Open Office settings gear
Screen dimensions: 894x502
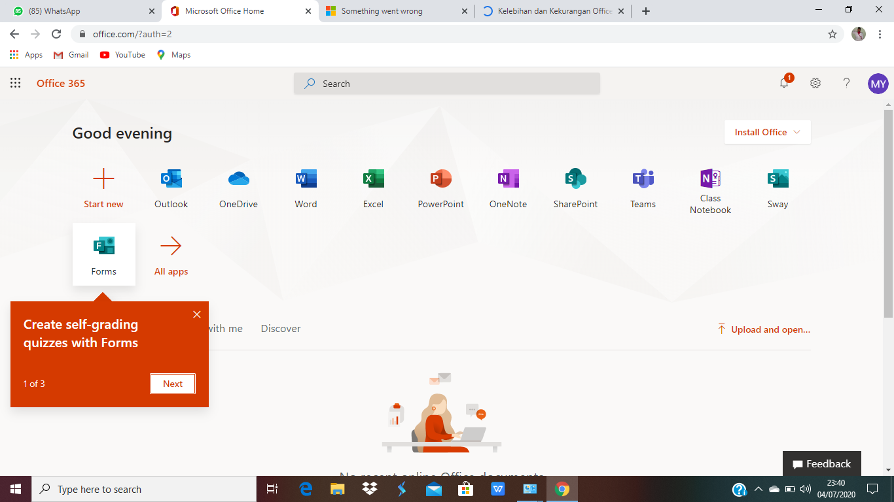pyautogui.click(x=815, y=83)
